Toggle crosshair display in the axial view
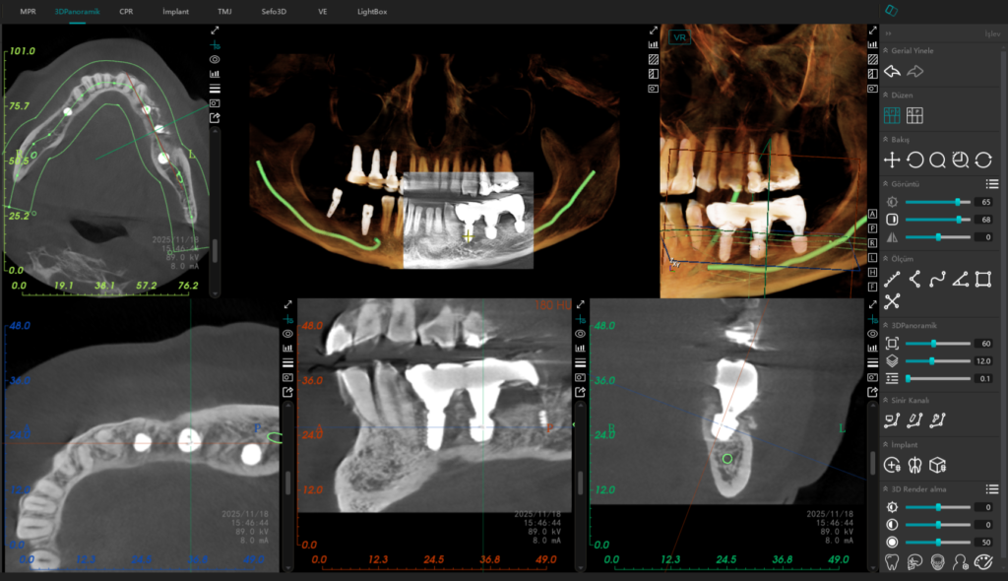 pos(215,45)
